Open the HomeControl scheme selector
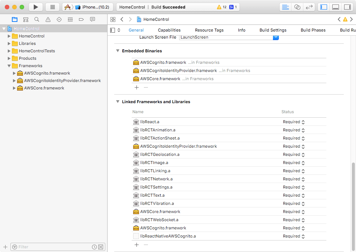Image resolution: width=356 pixels, height=252 pixels. click(x=67, y=7)
